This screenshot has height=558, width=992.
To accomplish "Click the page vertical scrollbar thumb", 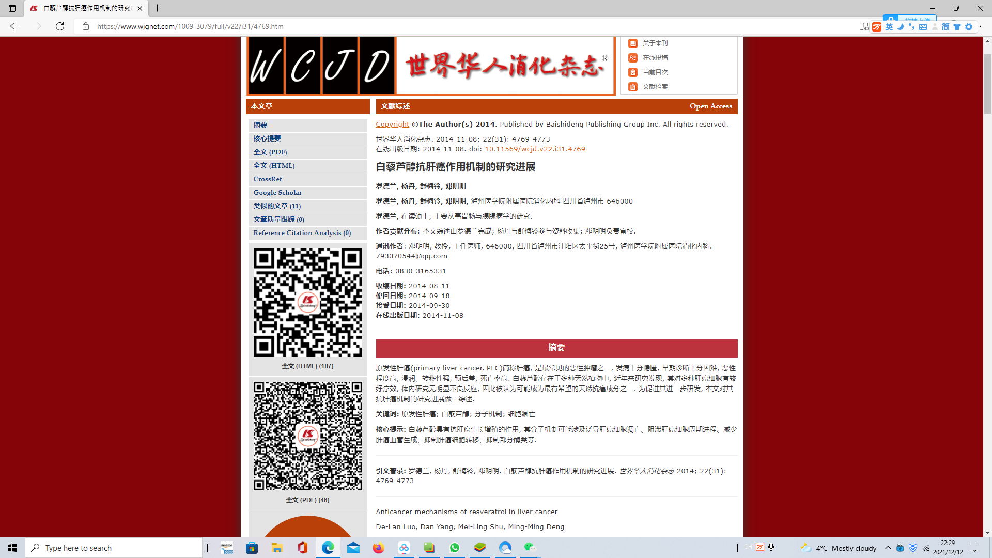I will (x=987, y=83).
